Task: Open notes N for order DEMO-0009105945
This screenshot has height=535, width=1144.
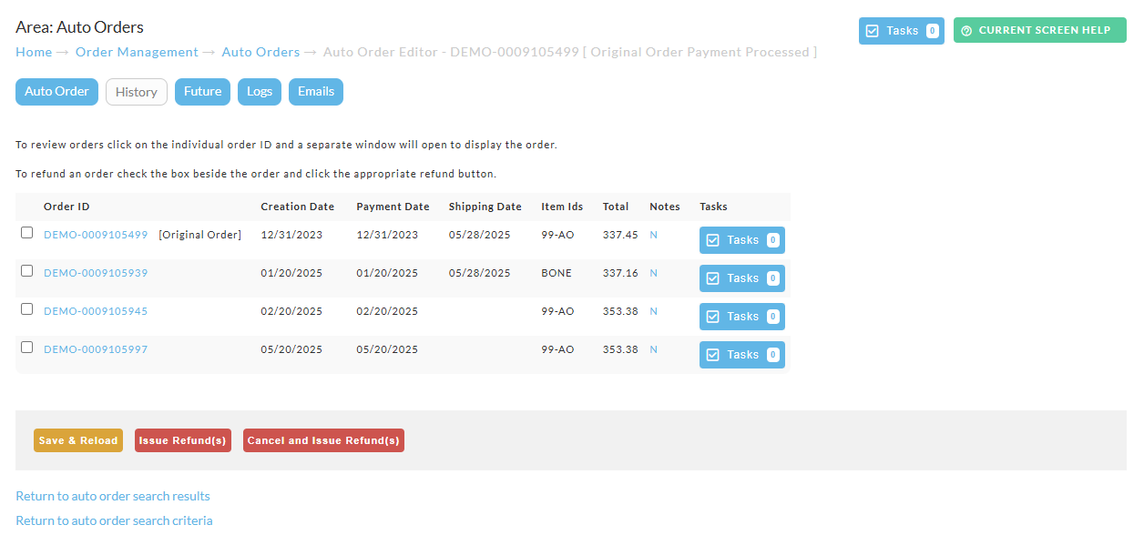Action: click(x=653, y=311)
